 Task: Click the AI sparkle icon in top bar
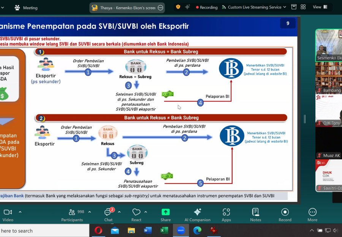[187, 7]
